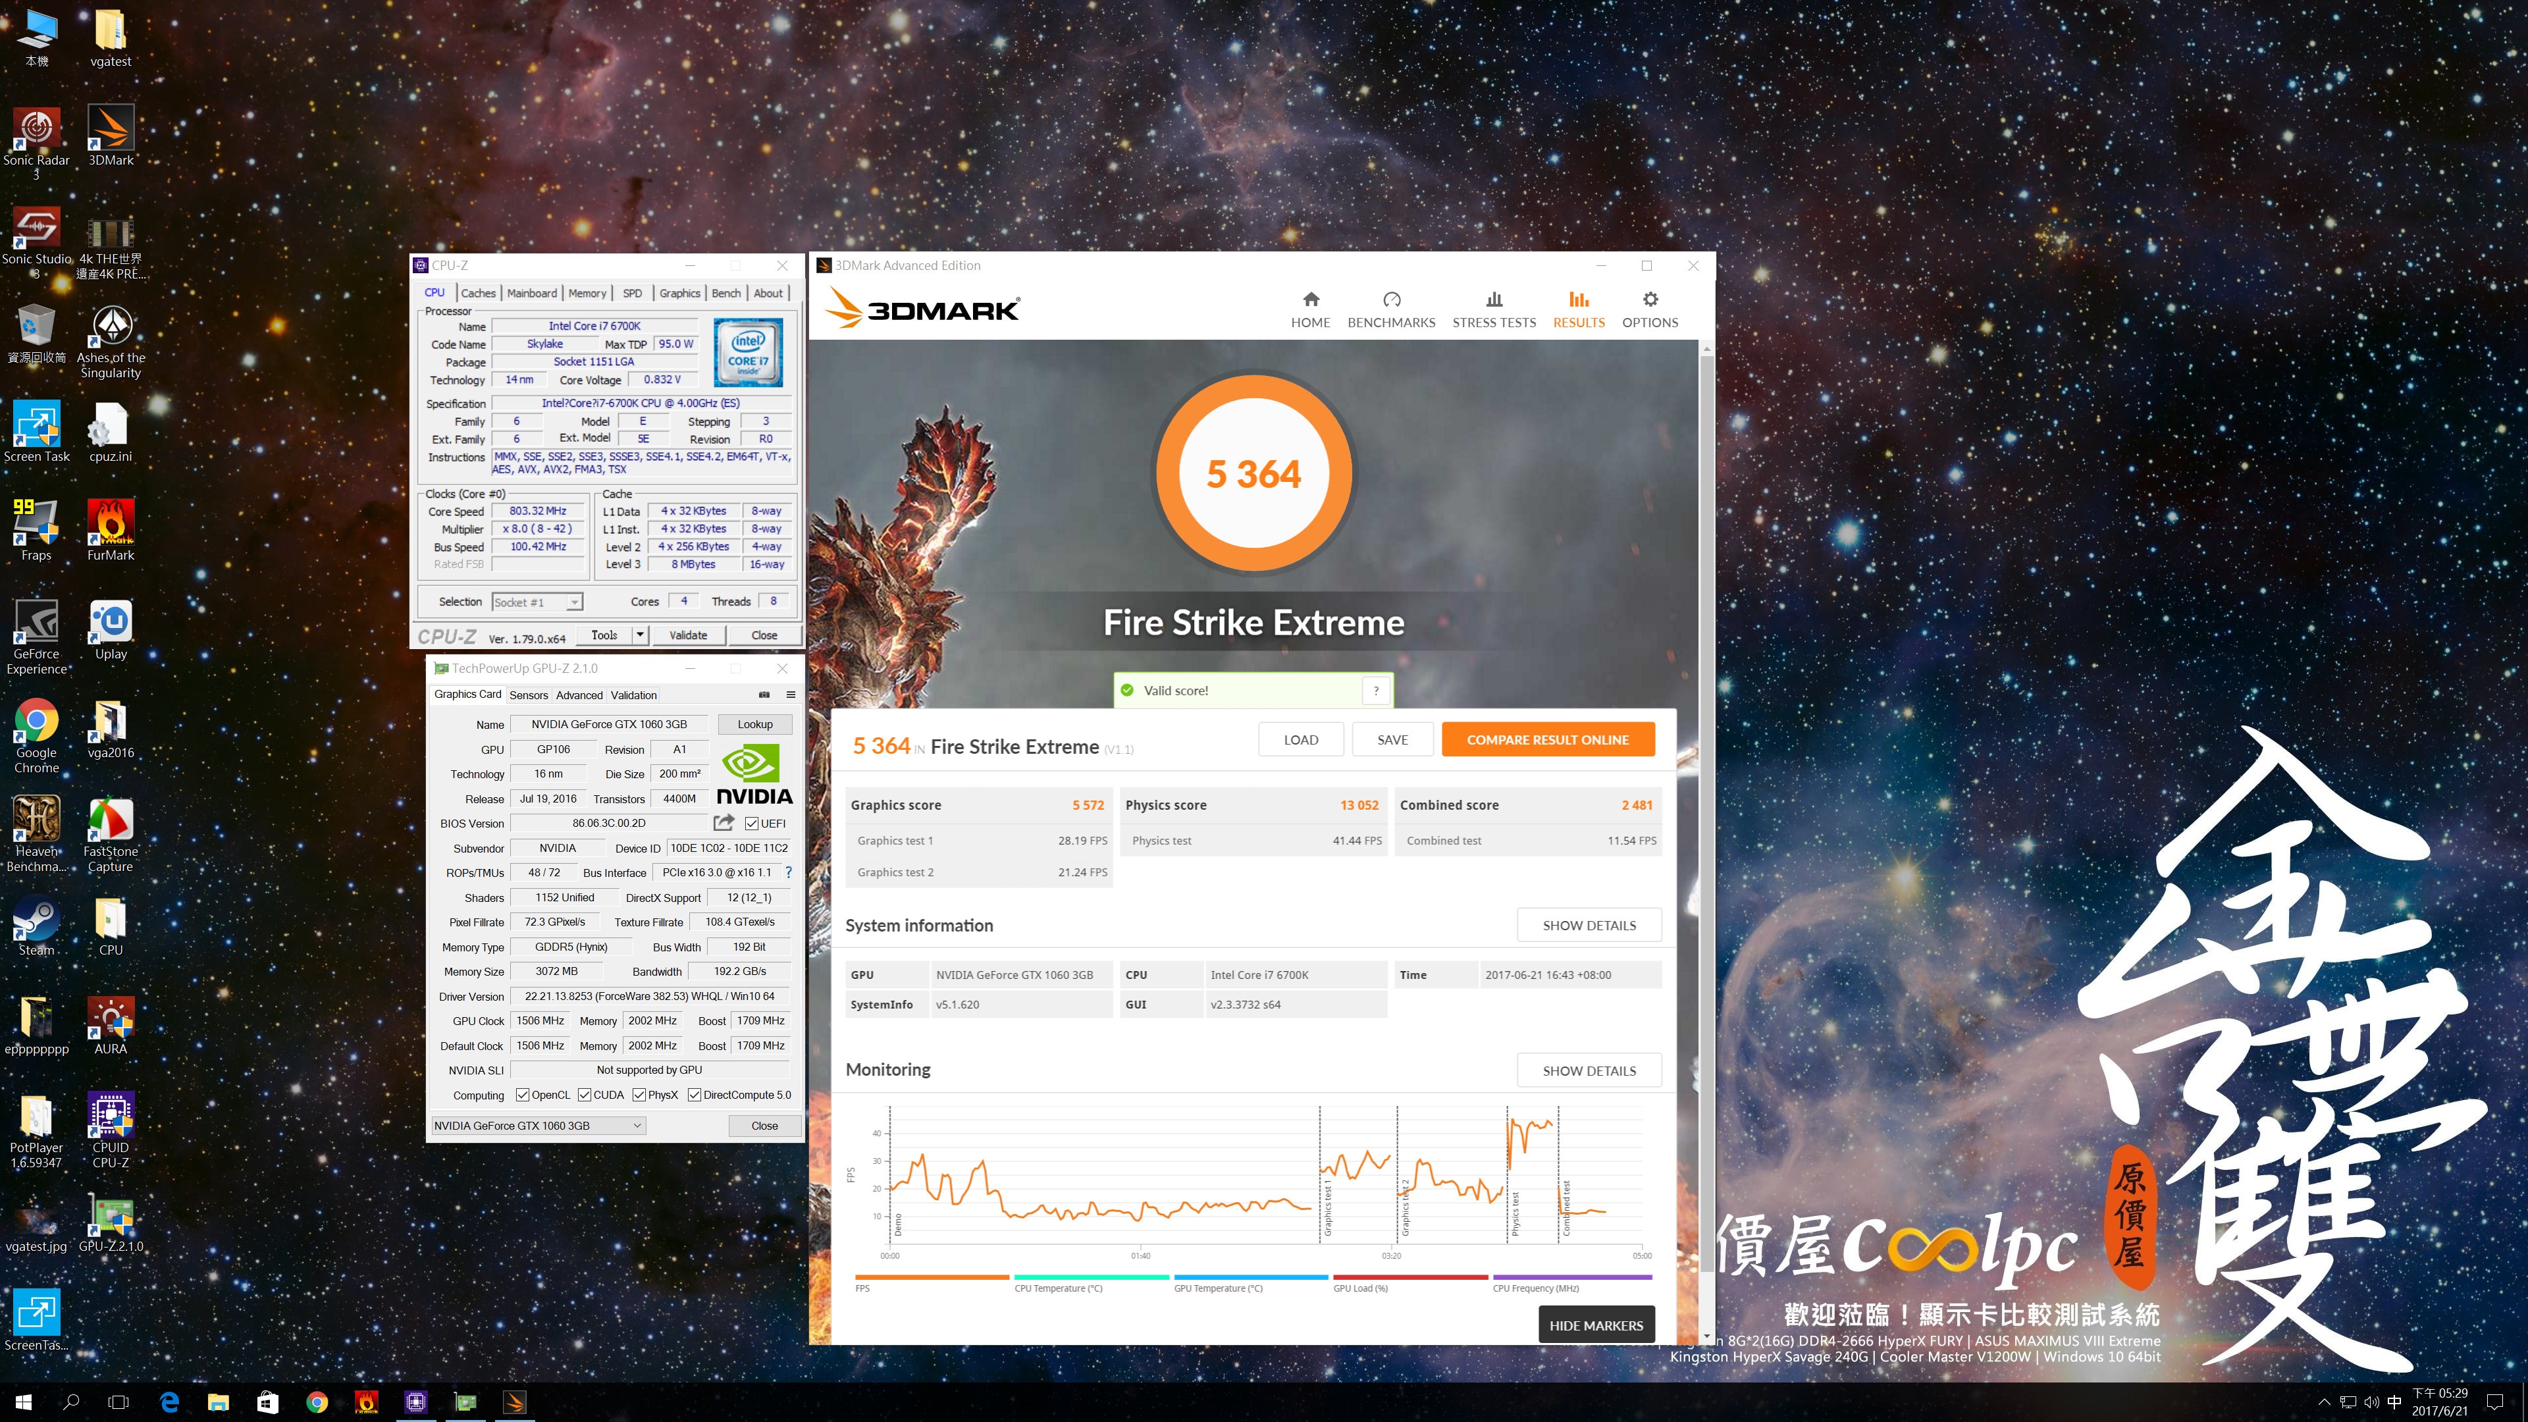The width and height of the screenshot is (2528, 1422).
Task: Click the CPU Frequency legend color bar
Action: pos(1572,1277)
